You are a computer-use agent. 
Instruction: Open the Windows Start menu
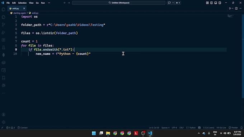tap(94, 133)
